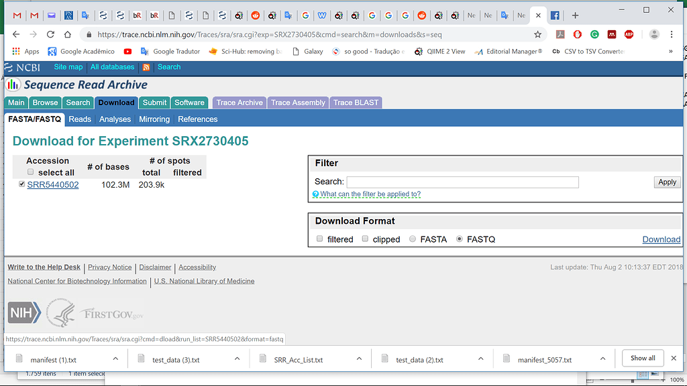687x386 pixels.
Task: Click the NIH logo in footer
Action: pyautogui.click(x=24, y=313)
